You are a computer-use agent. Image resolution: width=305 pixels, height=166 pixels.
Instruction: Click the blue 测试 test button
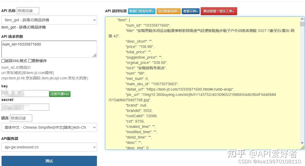pyautogui.click(x=49, y=161)
